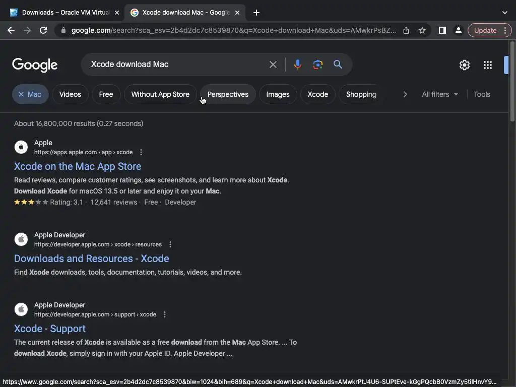The image size is (516, 387).
Task: Select the Videos filter chip
Action: click(x=70, y=94)
